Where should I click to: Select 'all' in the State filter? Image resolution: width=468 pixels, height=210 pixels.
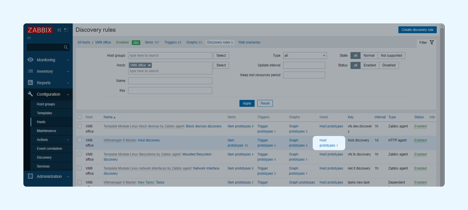click(x=355, y=56)
